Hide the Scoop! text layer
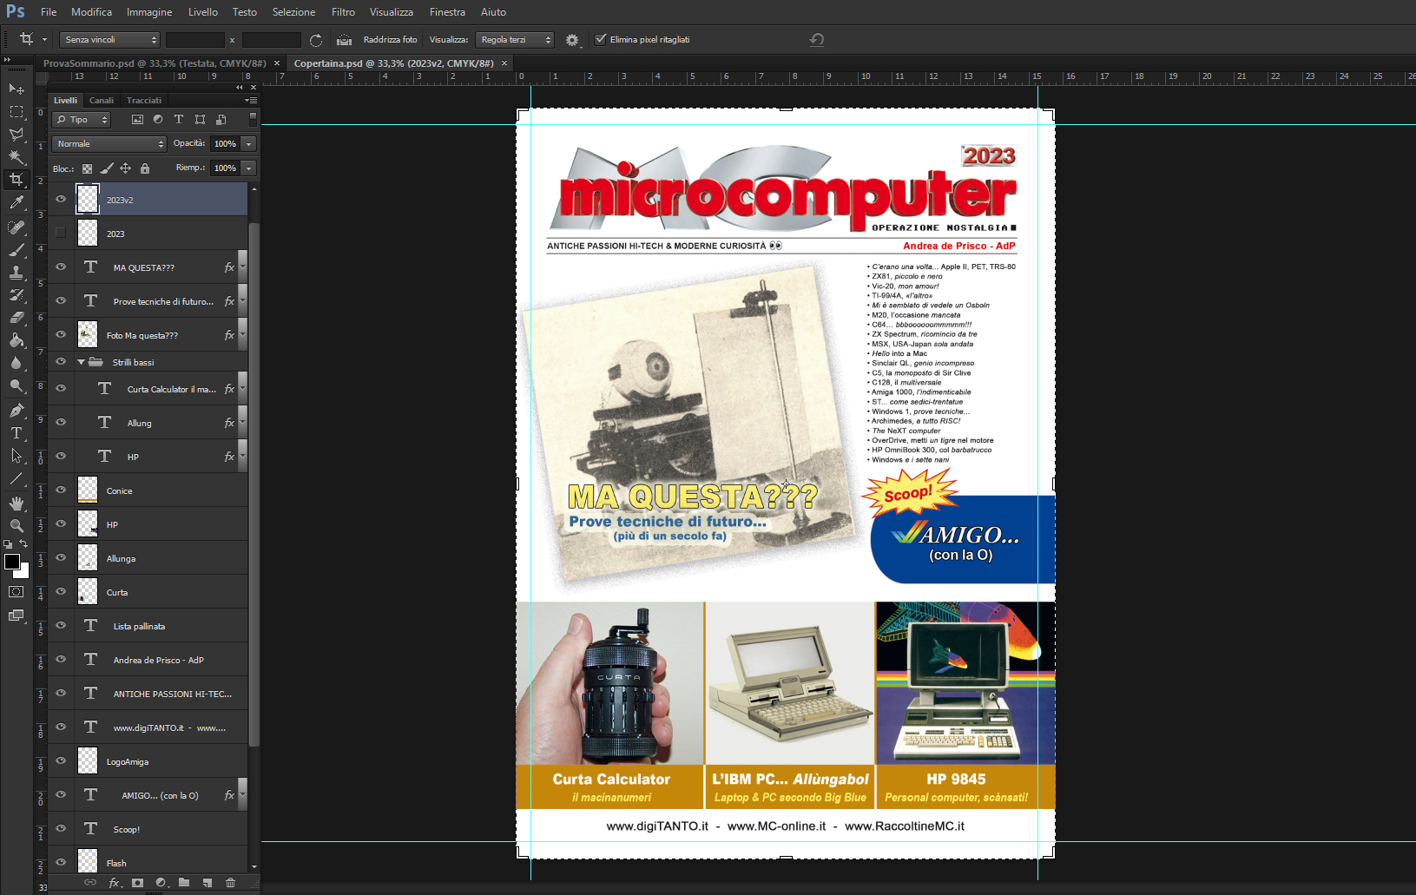 [x=61, y=828]
